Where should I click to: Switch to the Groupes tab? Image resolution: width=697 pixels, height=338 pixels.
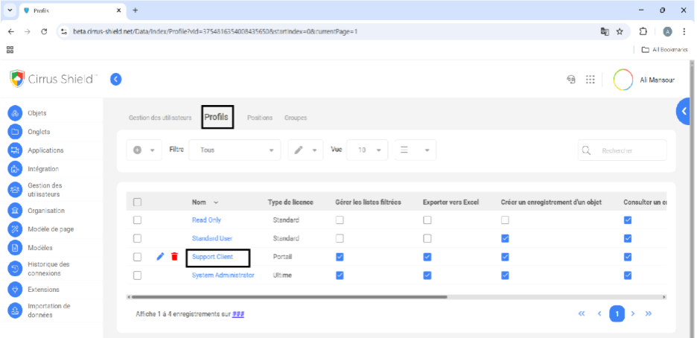295,118
